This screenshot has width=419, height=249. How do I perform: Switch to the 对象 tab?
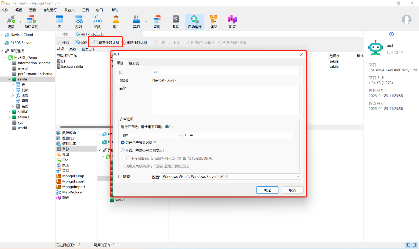[65, 34]
